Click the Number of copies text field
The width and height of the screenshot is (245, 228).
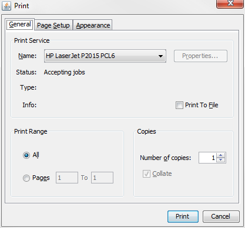(207, 158)
